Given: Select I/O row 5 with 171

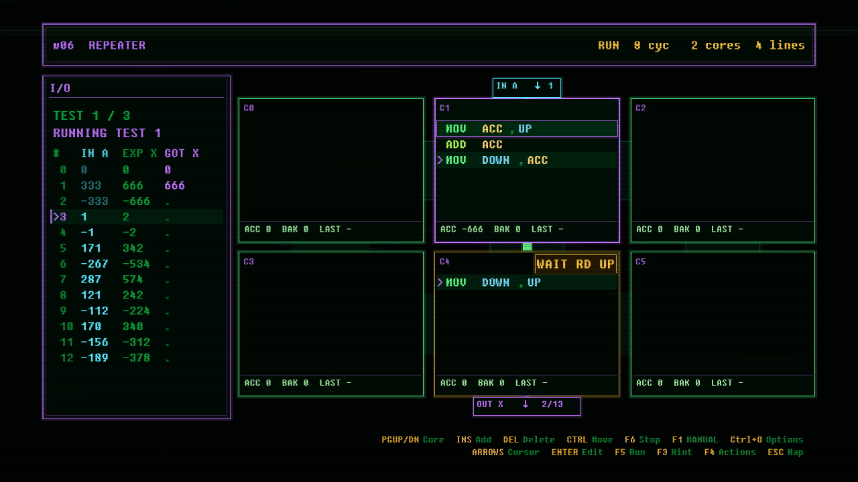Looking at the screenshot, I should pos(137,248).
